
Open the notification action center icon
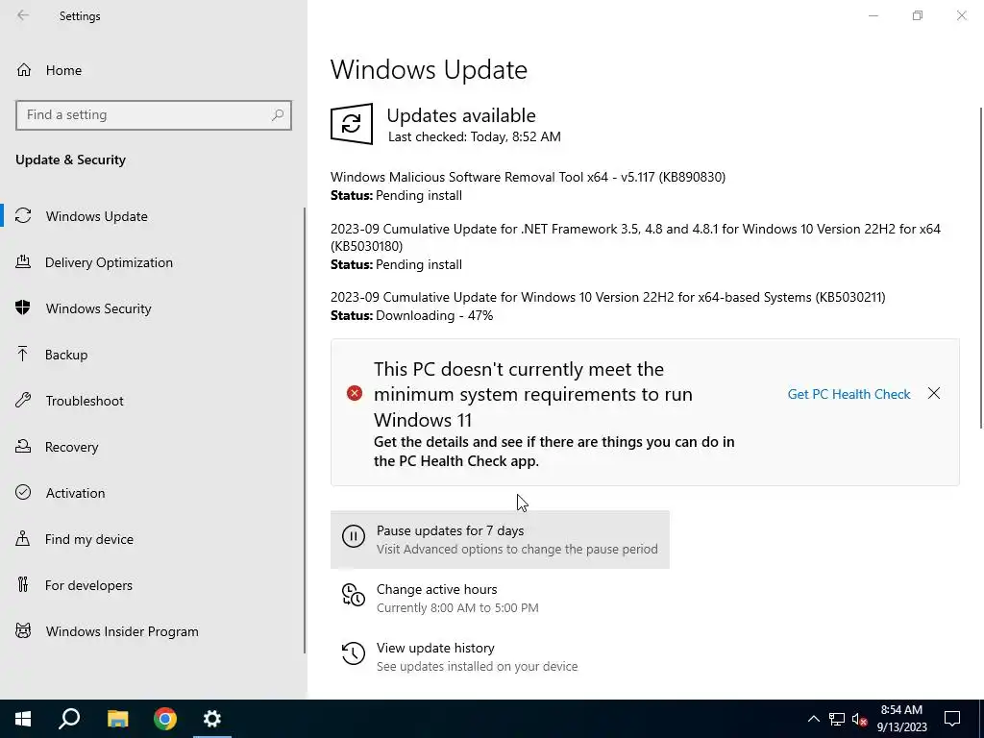click(952, 719)
